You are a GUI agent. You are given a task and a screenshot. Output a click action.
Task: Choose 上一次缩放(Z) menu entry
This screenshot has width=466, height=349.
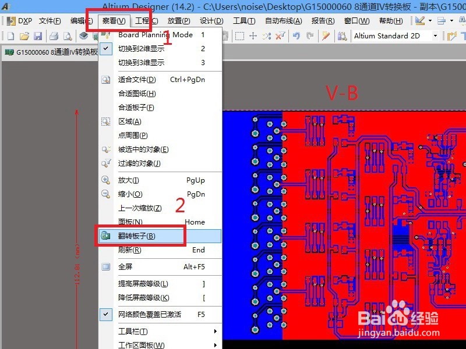(161, 208)
